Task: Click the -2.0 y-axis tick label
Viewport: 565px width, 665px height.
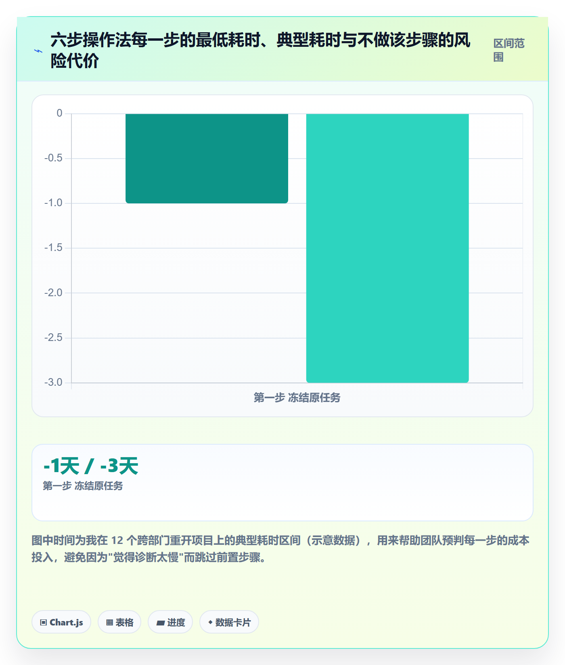Action: pyautogui.click(x=53, y=293)
